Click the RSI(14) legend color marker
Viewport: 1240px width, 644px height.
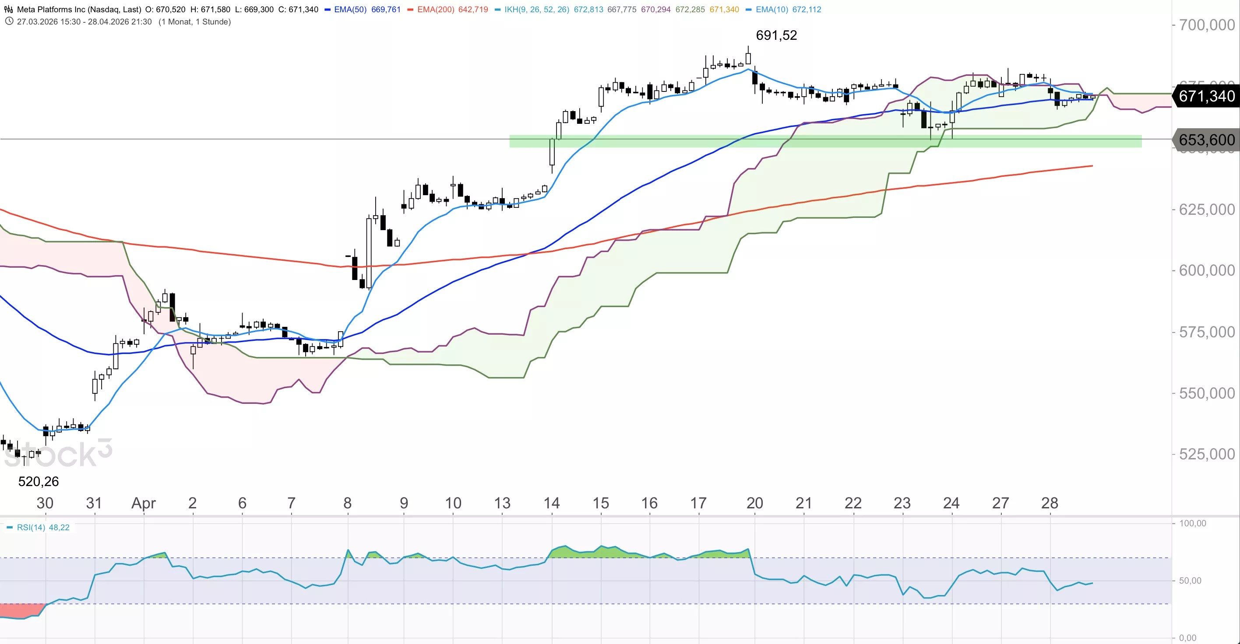click(10, 528)
